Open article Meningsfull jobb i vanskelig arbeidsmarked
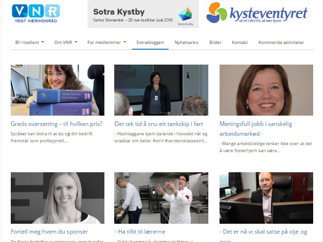323x242 pixels. (x=256, y=129)
